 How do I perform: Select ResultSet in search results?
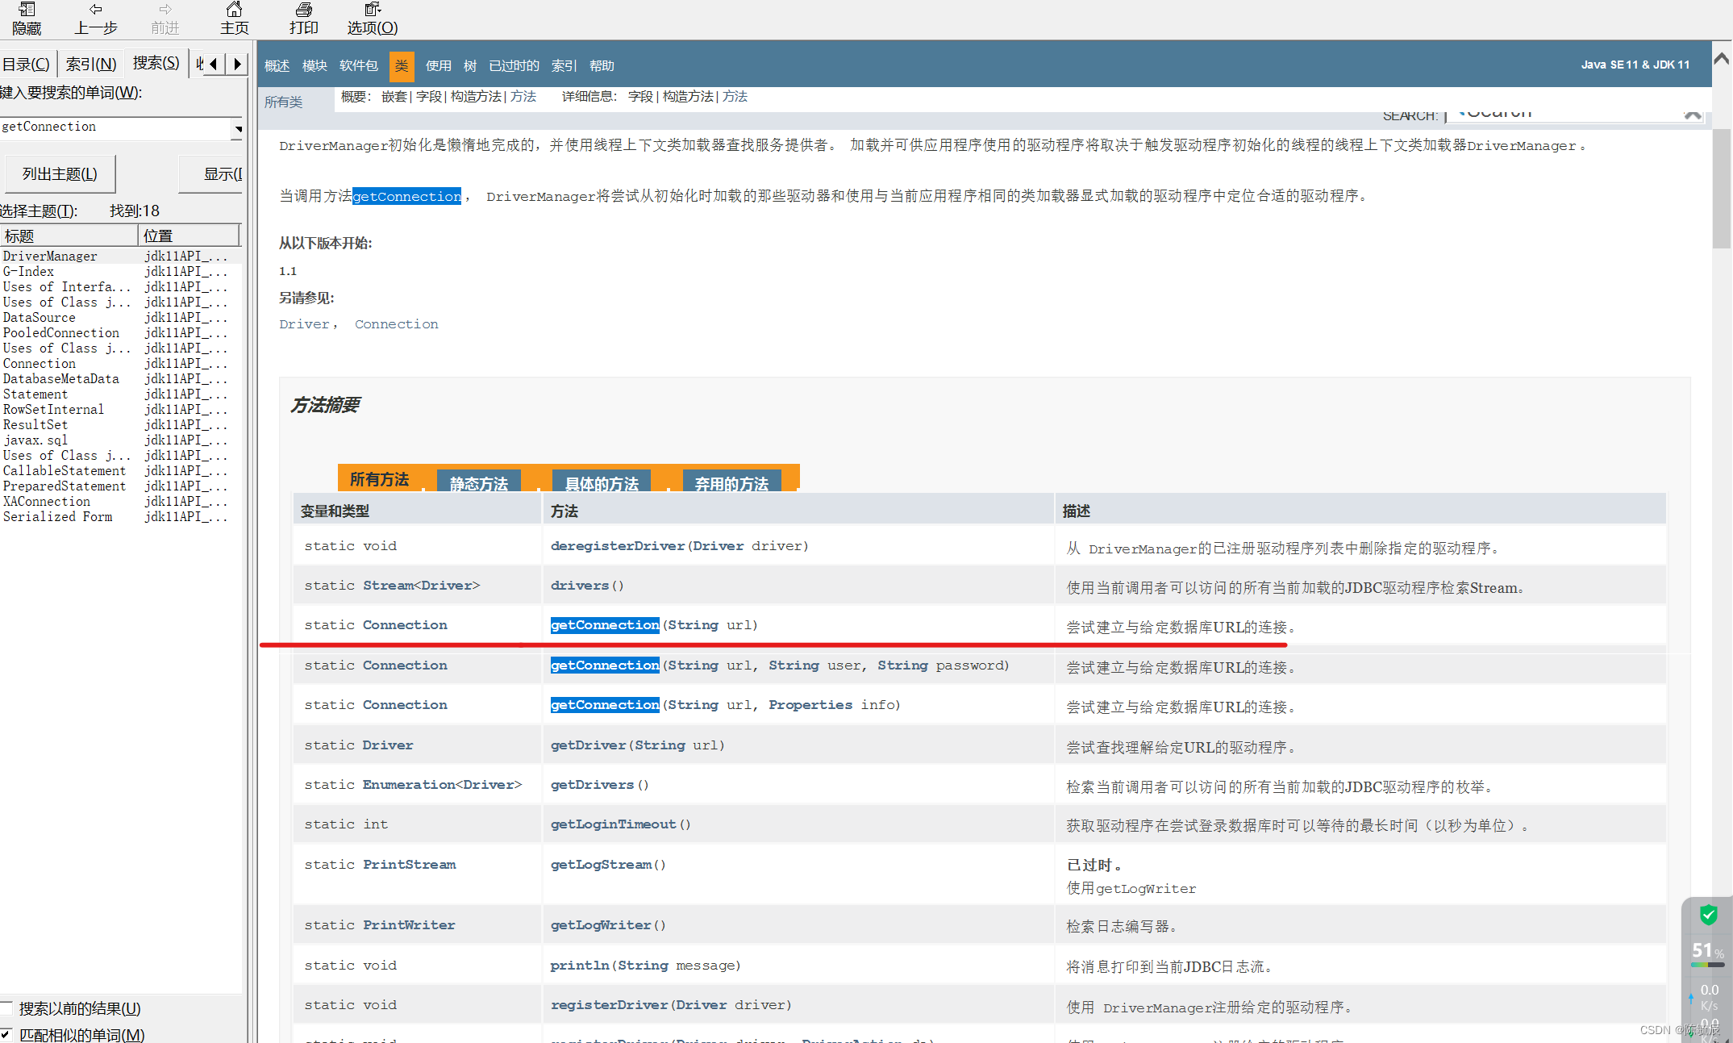click(35, 424)
